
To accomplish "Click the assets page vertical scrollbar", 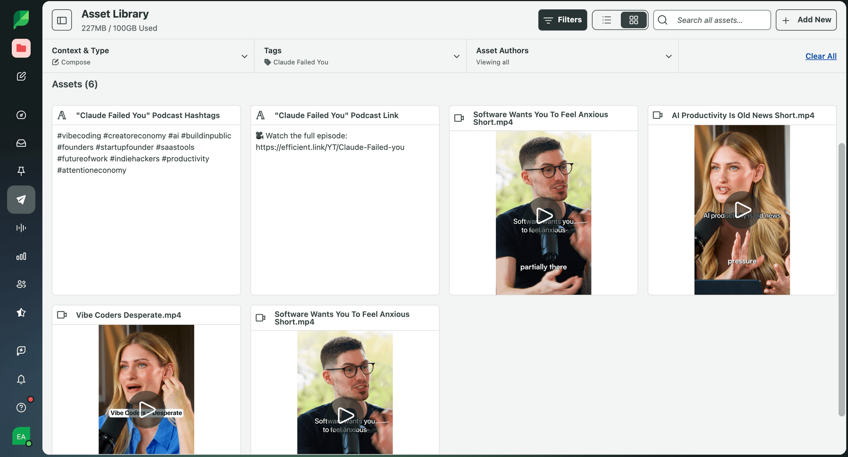I will pos(842,279).
